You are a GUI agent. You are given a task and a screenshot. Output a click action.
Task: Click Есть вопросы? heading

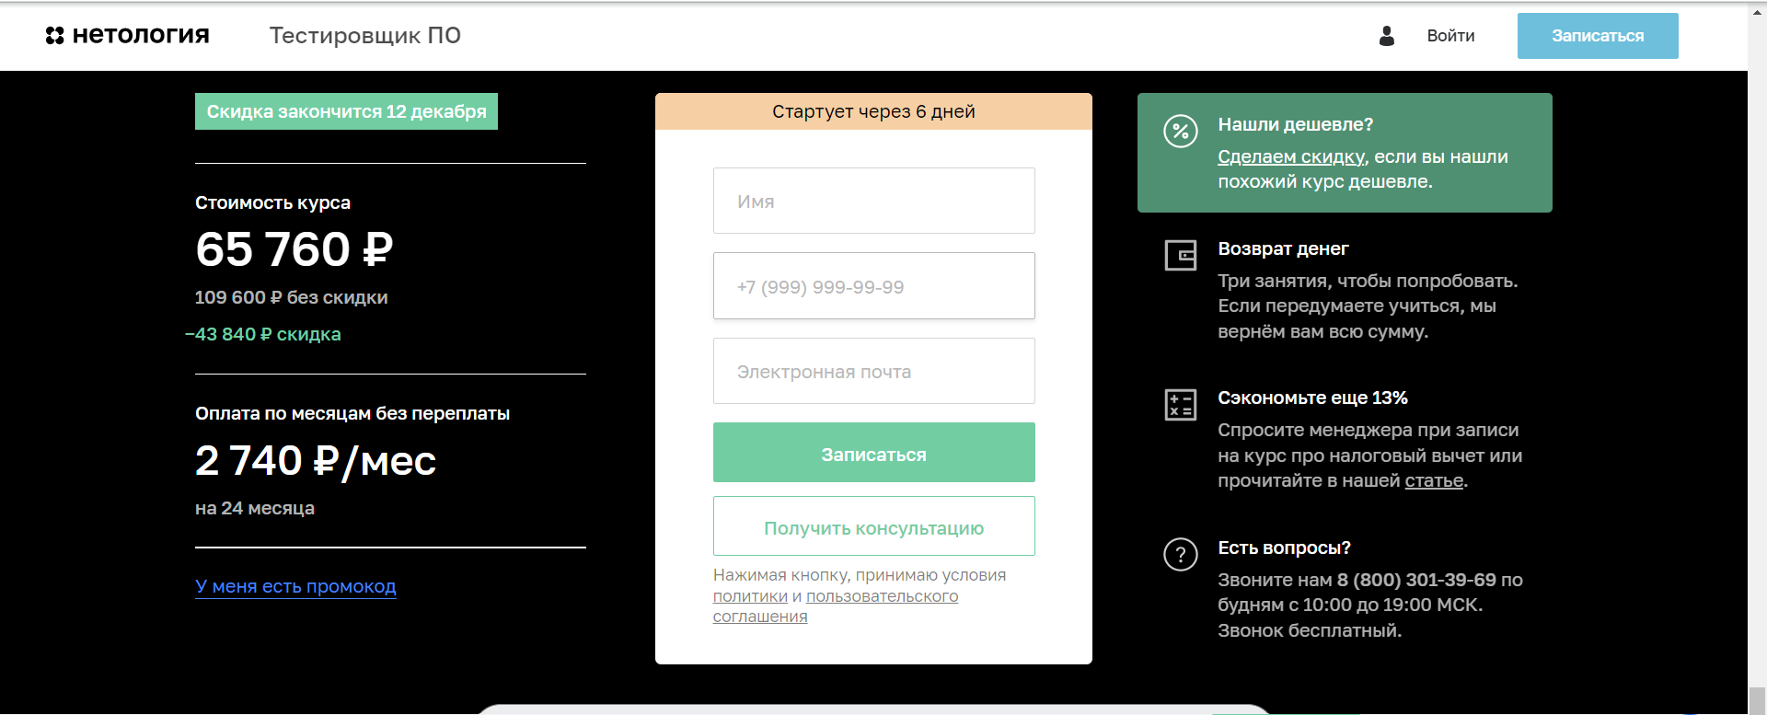(x=1284, y=548)
